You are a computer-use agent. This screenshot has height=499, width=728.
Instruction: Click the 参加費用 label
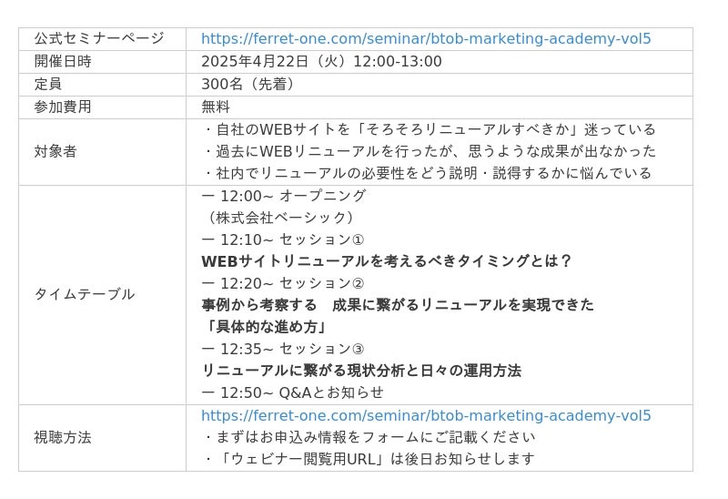click(63, 107)
